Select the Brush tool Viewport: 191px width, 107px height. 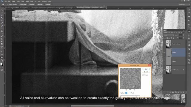pos(2,29)
